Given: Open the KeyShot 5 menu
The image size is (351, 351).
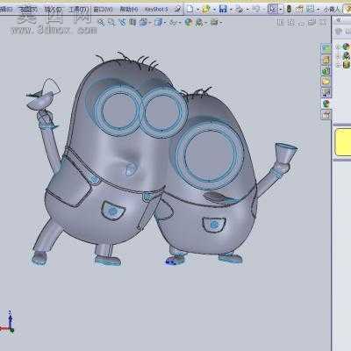Looking at the screenshot, I should 156,10.
